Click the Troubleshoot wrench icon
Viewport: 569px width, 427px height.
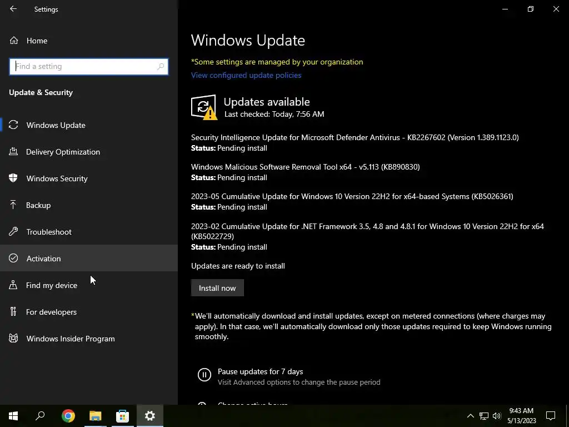(x=13, y=231)
